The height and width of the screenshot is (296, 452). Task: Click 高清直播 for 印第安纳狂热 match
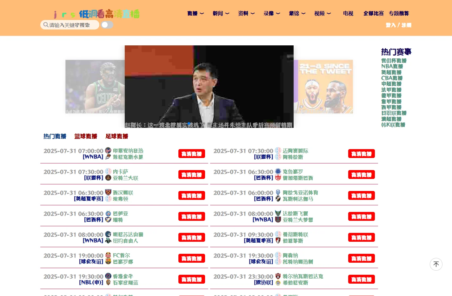[192, 154]
